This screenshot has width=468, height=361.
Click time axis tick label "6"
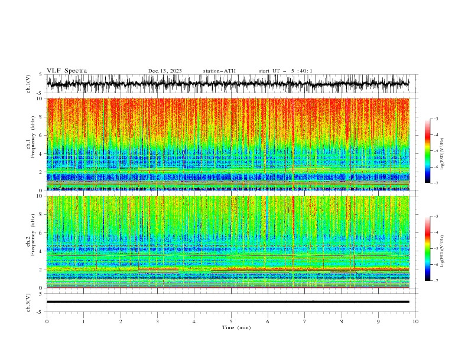tap(268, 321)
